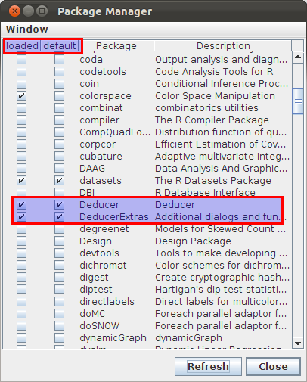Click scrollbar up arrow
307x382 pixels.
tap(298, 57)
